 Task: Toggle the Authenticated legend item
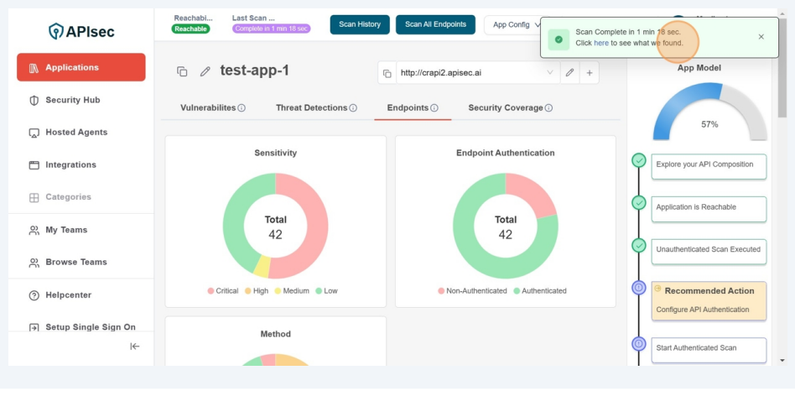539,291
